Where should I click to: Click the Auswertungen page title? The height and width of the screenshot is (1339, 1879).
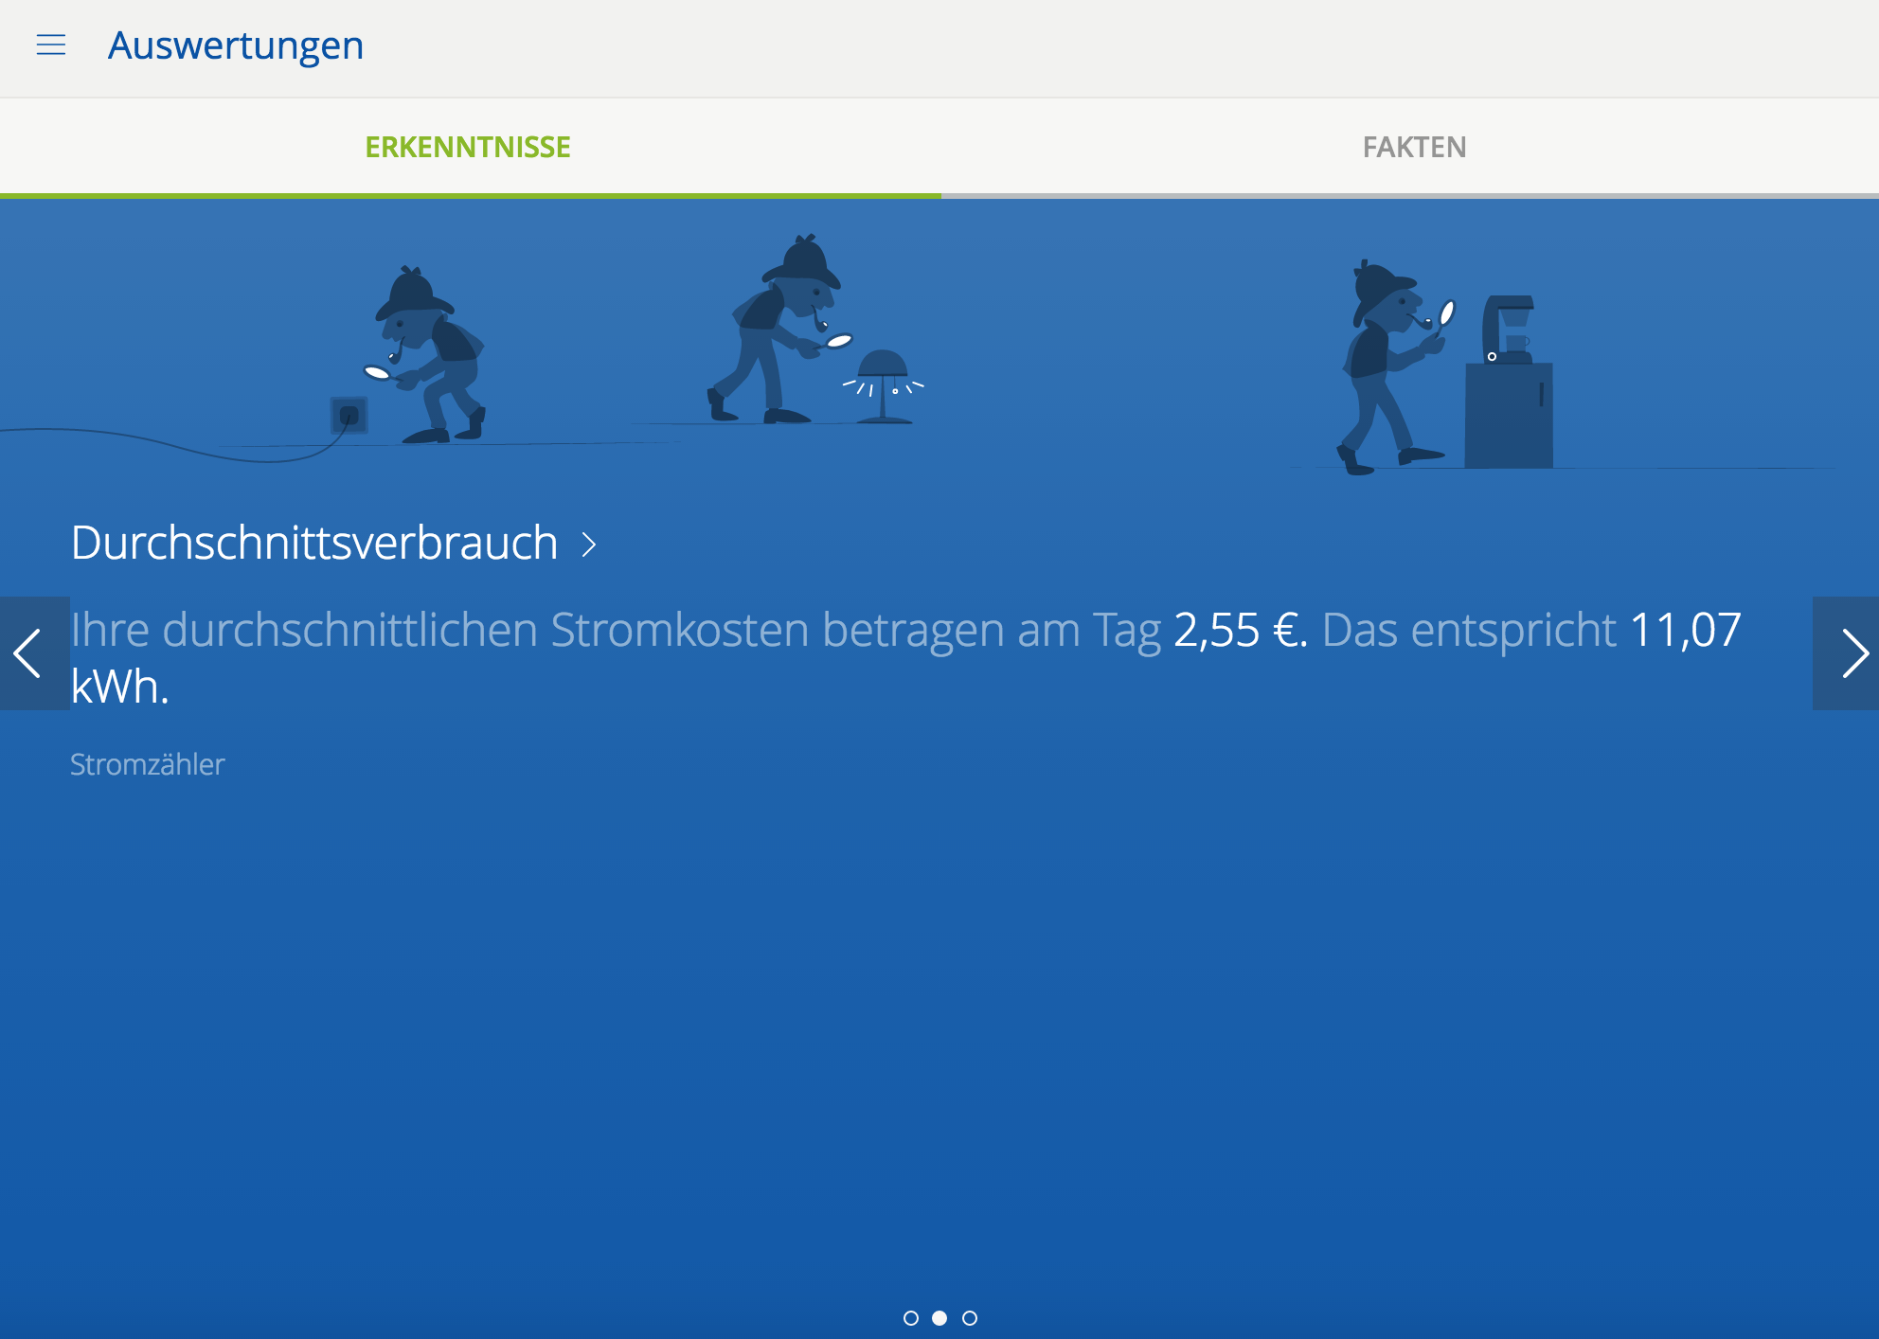coord(235,45)
